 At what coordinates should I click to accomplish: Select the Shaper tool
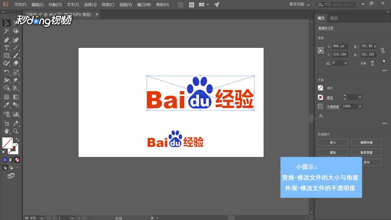click(6, 63)
